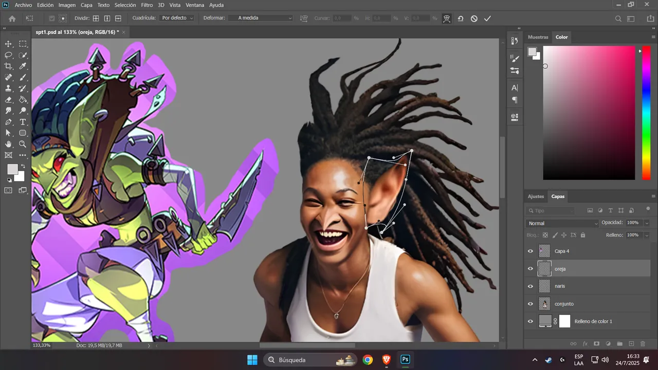Open the Filtro menu
The image size is (658, 370).
click(147, 5)
